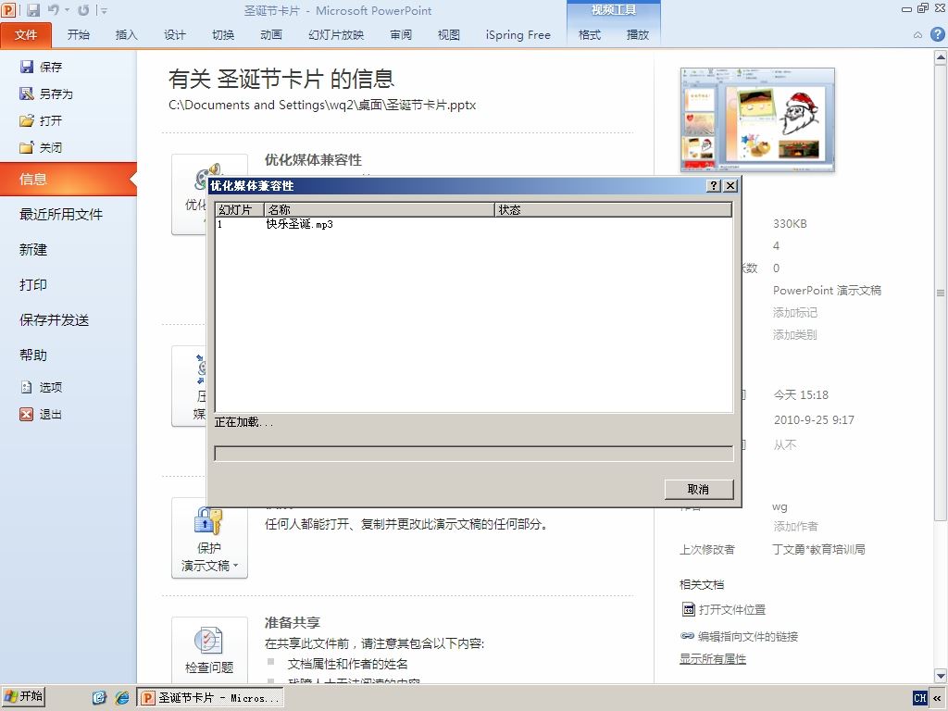Click 退出 in the sidebar
Viewport: 948px width, 711px height.
pos(41,414)
